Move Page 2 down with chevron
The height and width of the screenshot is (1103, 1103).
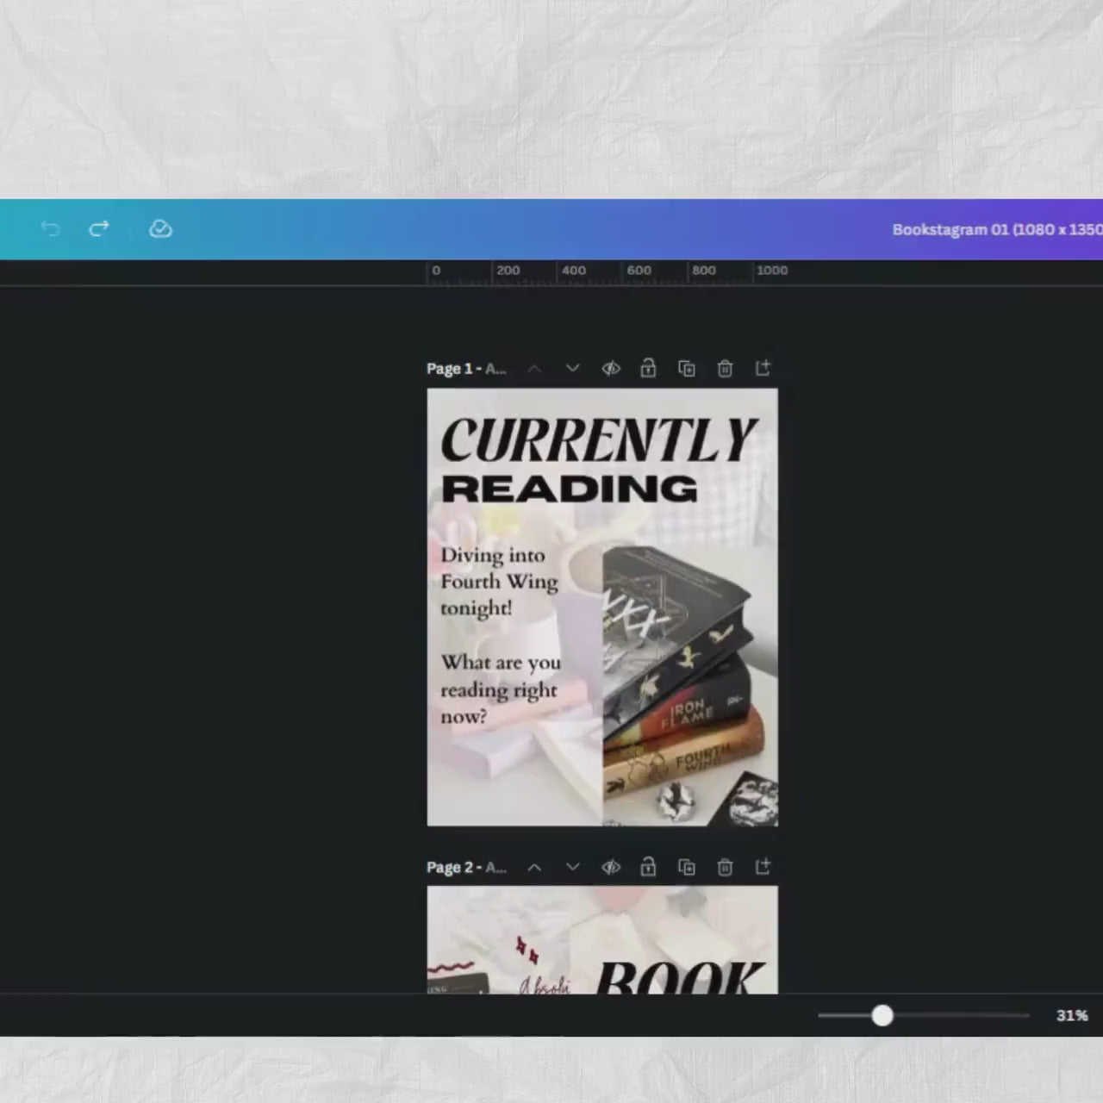pyautogui.click(x=572, y=868)
